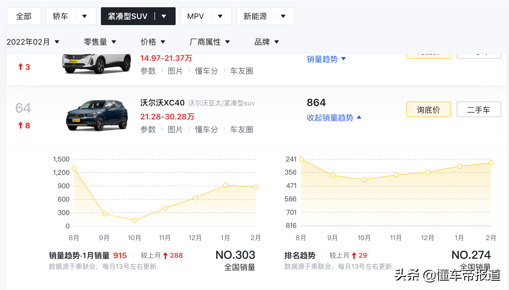Open the 零售量 filter dropdown

tap(100, 42)
